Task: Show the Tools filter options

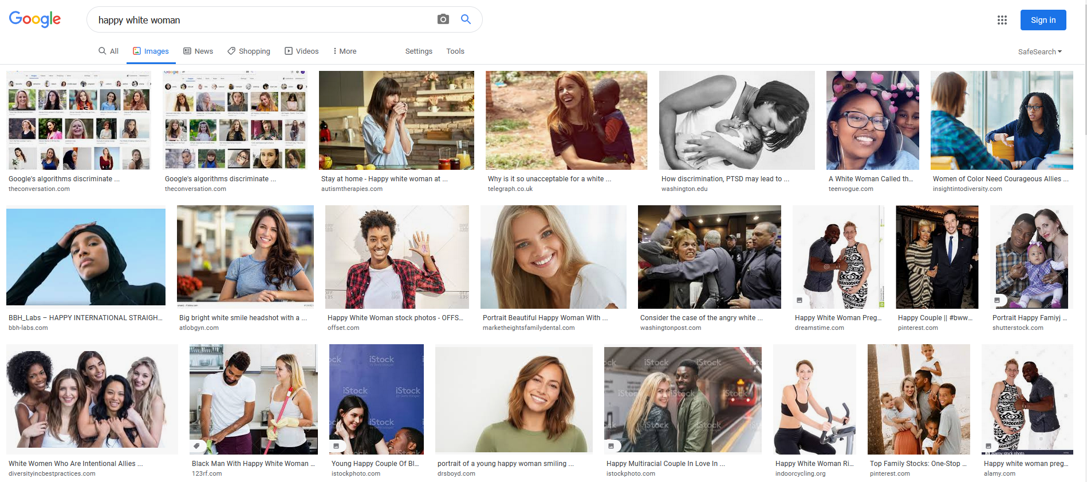Action: [x=455, y=51]
